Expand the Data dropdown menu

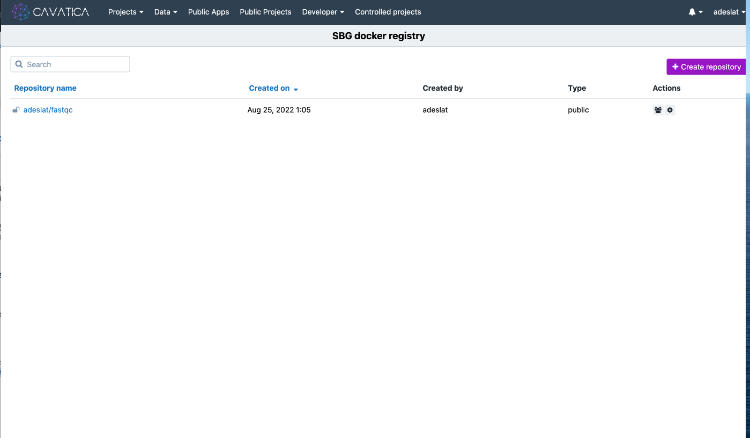(x=165, y=11)
